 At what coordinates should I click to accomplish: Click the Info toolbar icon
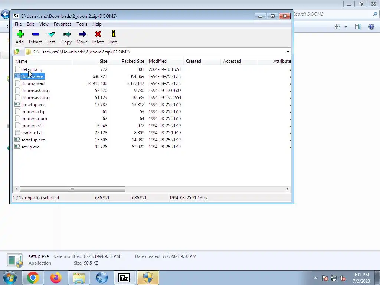coord(113,34)
